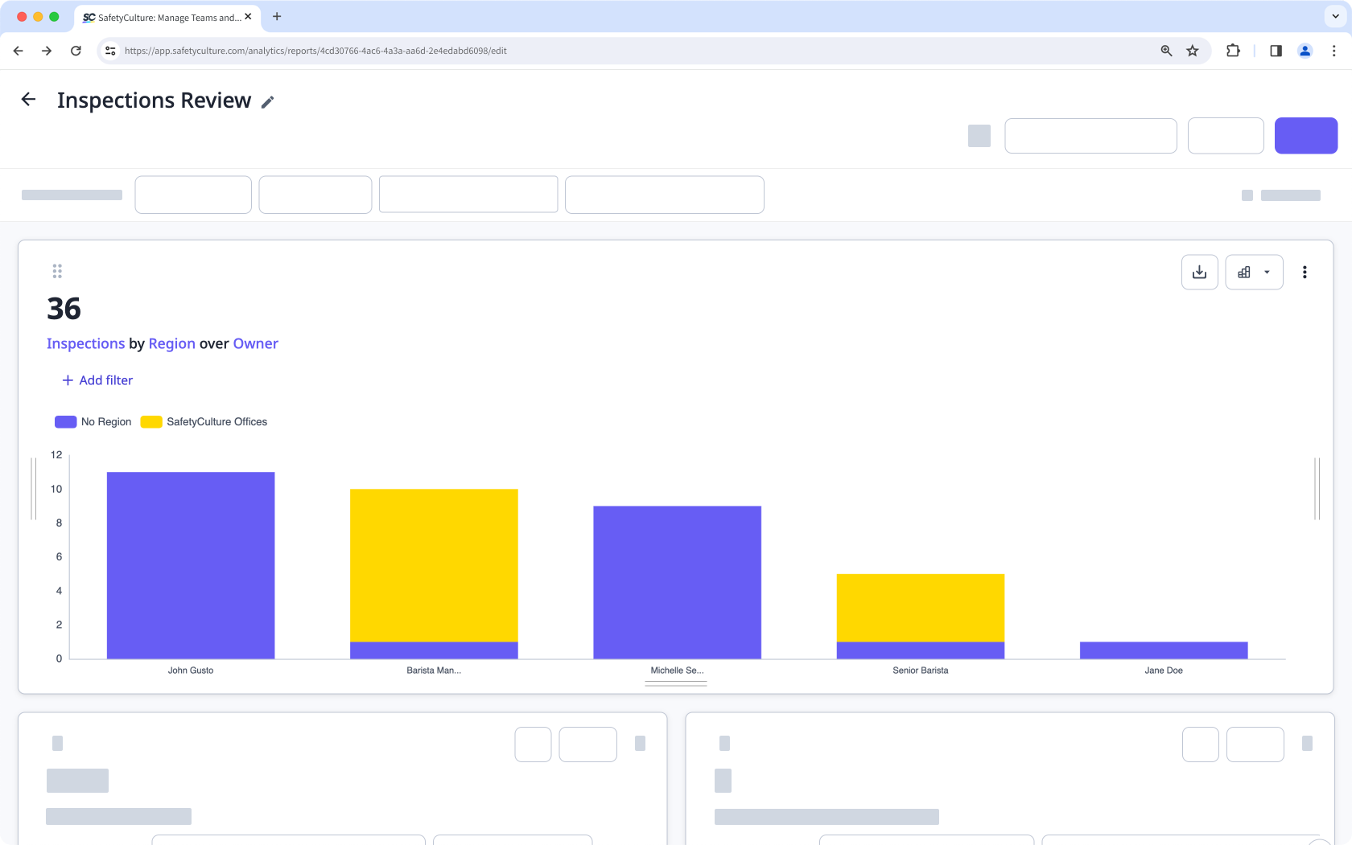Bookmark this page with star icon

tap(1193, 51)
